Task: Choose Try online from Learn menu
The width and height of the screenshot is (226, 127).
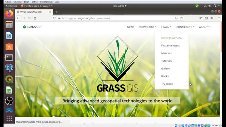Action: tap(167, 84)
